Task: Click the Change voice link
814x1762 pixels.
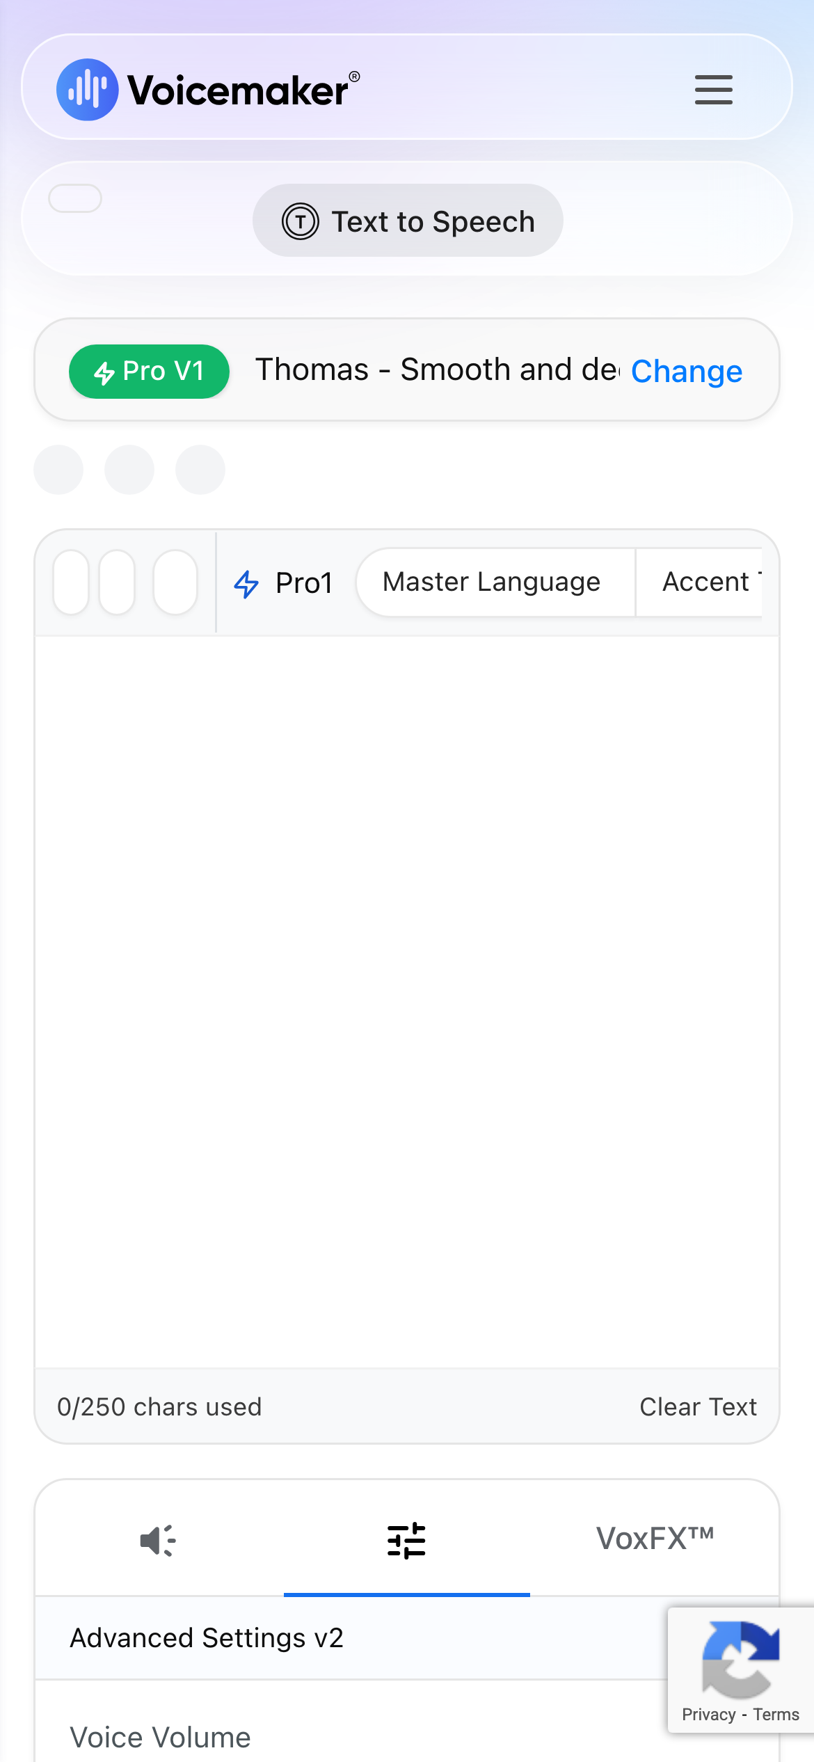Action: (687, 371)
